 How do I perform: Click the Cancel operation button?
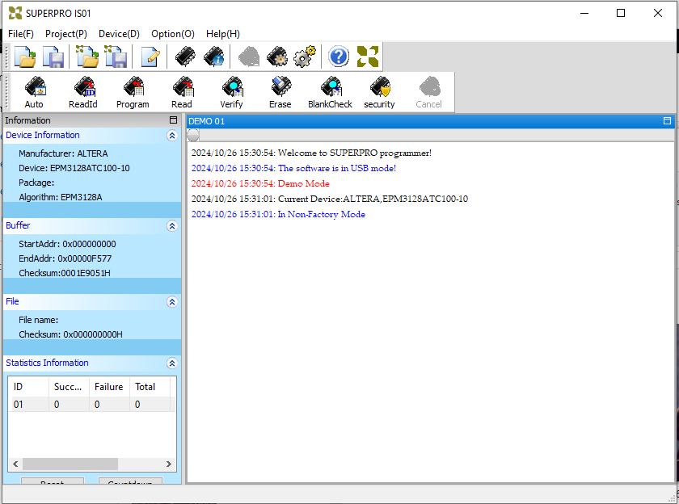[x=428, y=93]
